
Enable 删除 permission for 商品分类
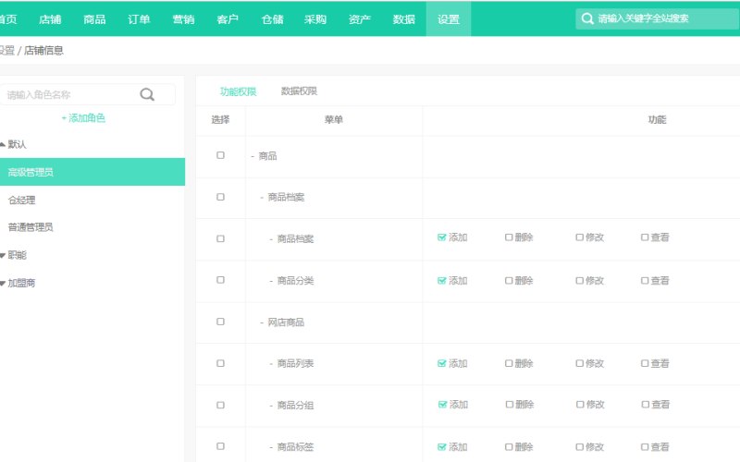[509, 281]
